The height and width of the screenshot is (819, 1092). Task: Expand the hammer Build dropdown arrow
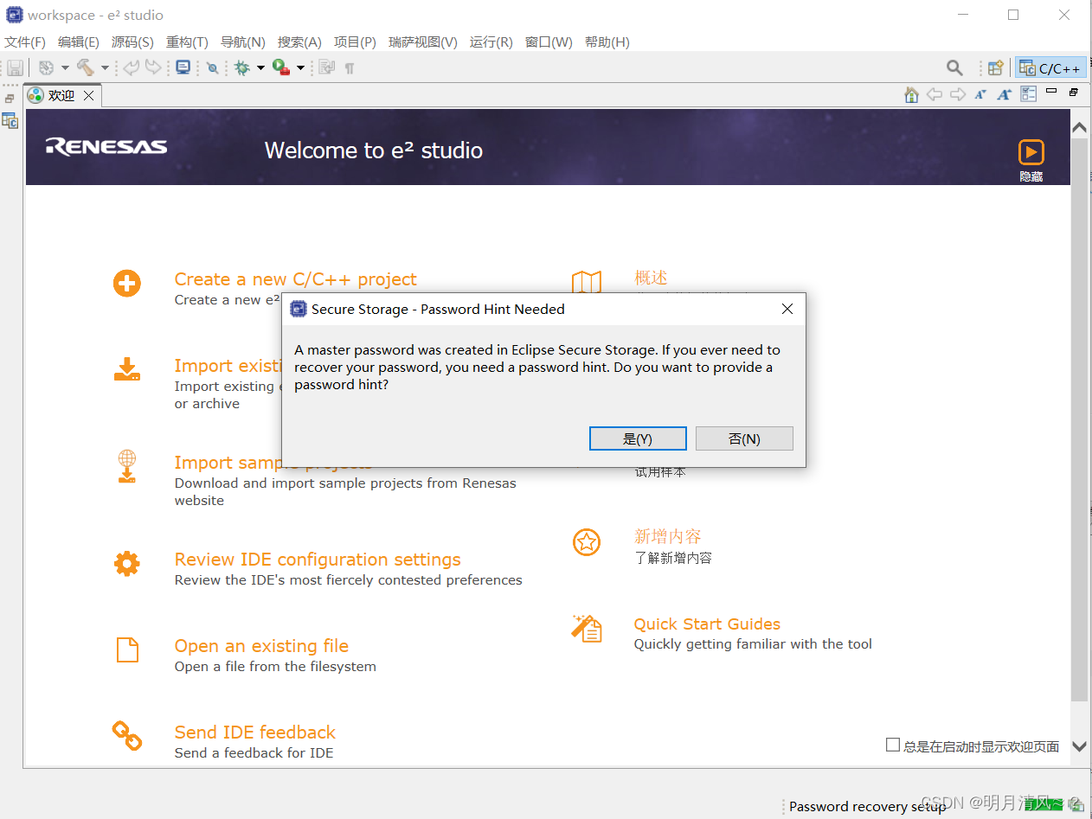click(x=105, y=67)
